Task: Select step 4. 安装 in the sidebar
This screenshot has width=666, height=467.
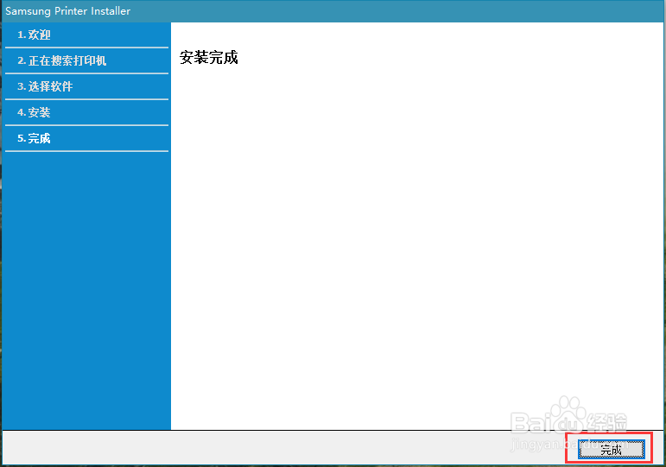Action: (86, 112)
